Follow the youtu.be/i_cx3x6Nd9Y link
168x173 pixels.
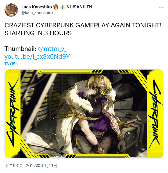37,57
